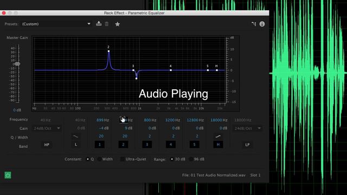
Task: Click file name '01 Test Audio Normalized.wav'
Action: (218, 175)
